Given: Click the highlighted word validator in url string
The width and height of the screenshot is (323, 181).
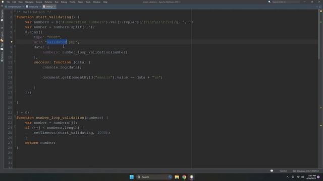Looking at the screenshot, I should pos(57,42).
